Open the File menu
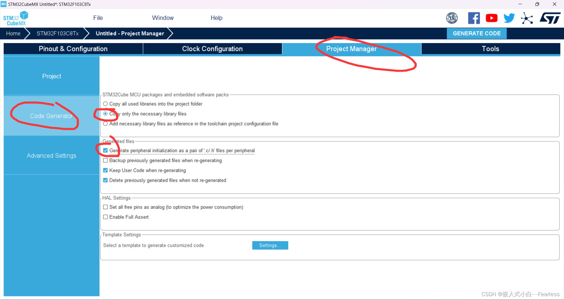The image size is (564, 300). (x=98, y=18)
